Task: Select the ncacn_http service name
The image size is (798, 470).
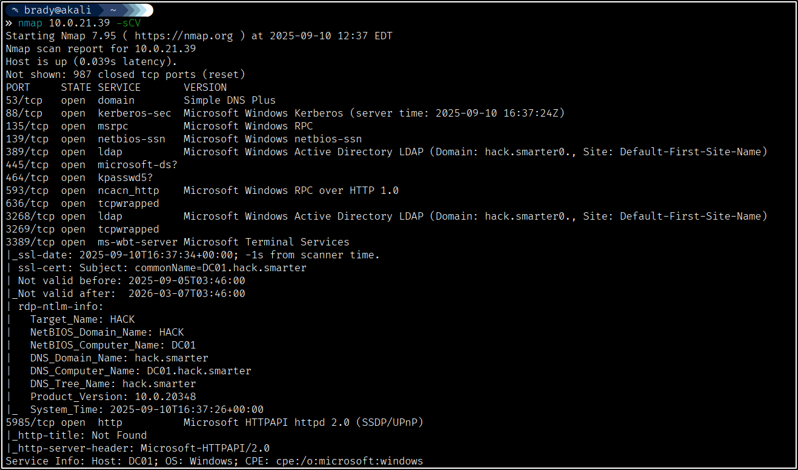Action: click(x=128, y=190)
